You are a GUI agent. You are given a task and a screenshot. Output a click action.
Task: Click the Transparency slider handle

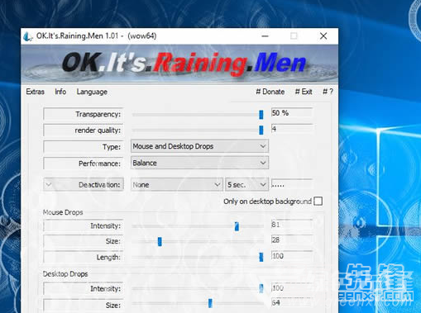[x=261, y=115]
